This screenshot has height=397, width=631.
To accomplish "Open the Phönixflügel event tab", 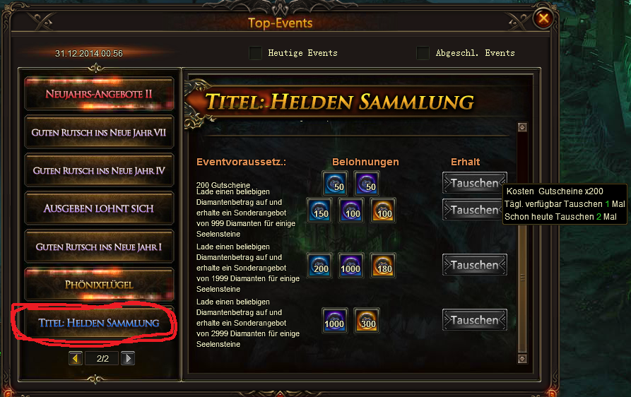I will (99, 285).
